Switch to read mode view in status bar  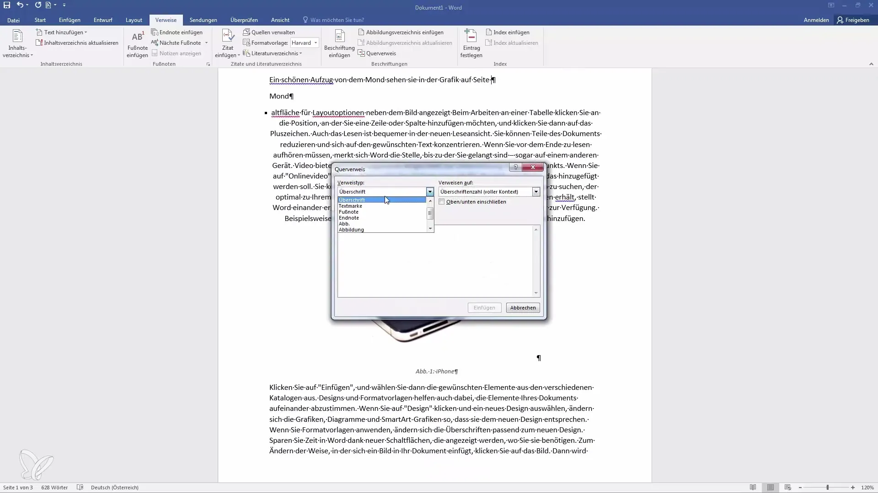coord(753,488)
